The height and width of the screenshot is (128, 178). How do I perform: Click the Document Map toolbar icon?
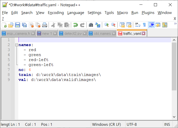pyautogui.click(x=165, y=25)
